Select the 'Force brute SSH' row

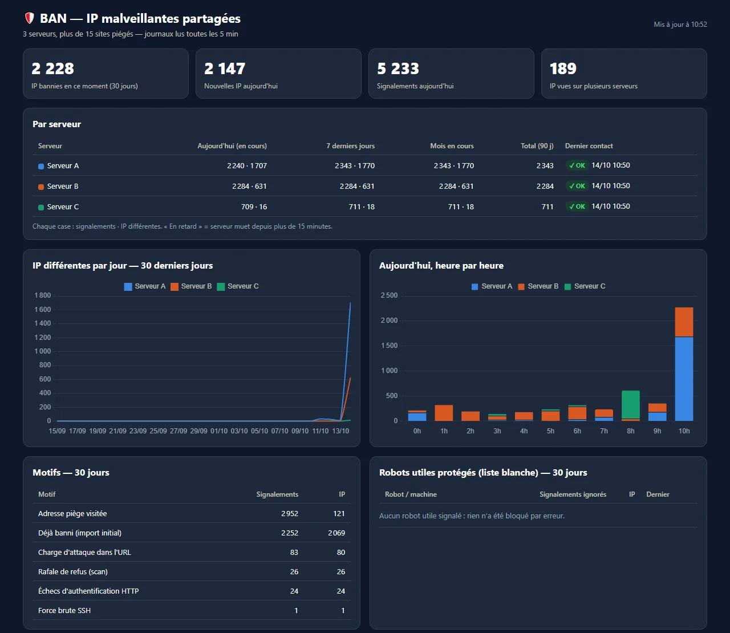coord(192,610)
